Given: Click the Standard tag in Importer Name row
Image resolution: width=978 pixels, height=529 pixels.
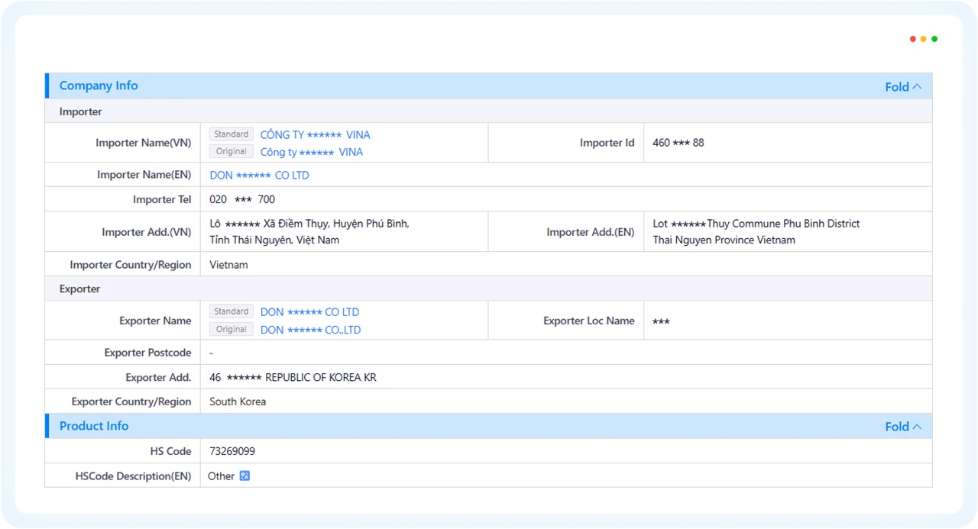Looking at the screenshot, I should [x=231, y=134].
